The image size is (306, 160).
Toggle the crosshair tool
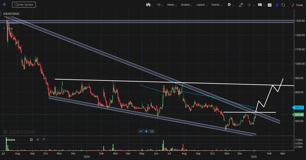249,5
